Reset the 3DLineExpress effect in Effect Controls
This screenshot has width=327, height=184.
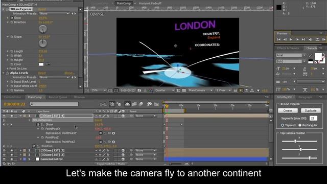(42, 9)
